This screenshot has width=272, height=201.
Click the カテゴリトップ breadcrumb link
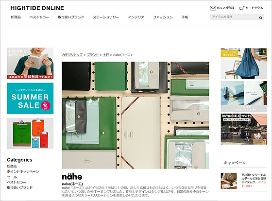(x=72, y=55)
